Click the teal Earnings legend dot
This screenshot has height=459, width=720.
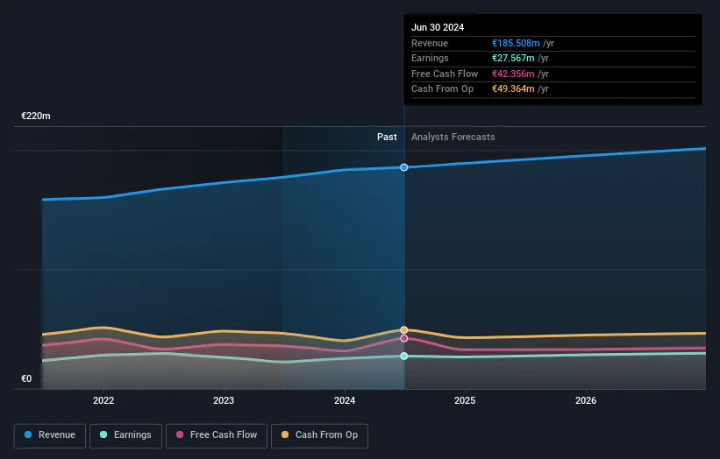click(x=103, y=434)
